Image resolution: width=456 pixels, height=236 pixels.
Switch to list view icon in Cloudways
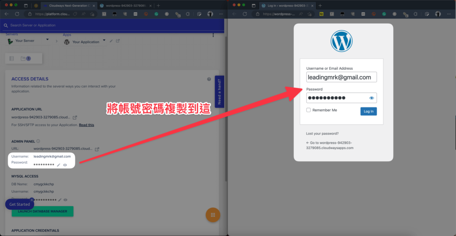[x=12, y=59]
